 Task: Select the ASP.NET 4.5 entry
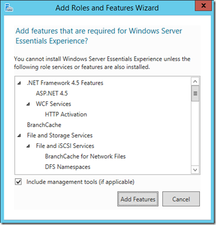click(x=52, y=94)
